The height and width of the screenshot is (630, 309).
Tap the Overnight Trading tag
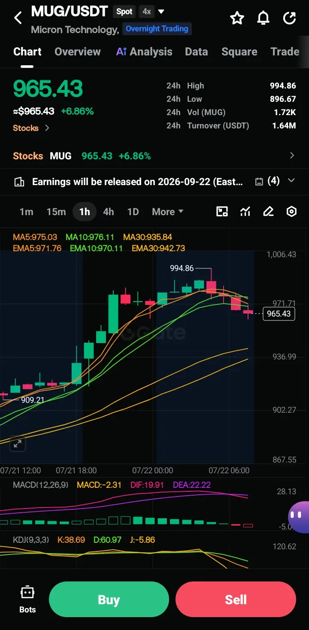point(157,29)
